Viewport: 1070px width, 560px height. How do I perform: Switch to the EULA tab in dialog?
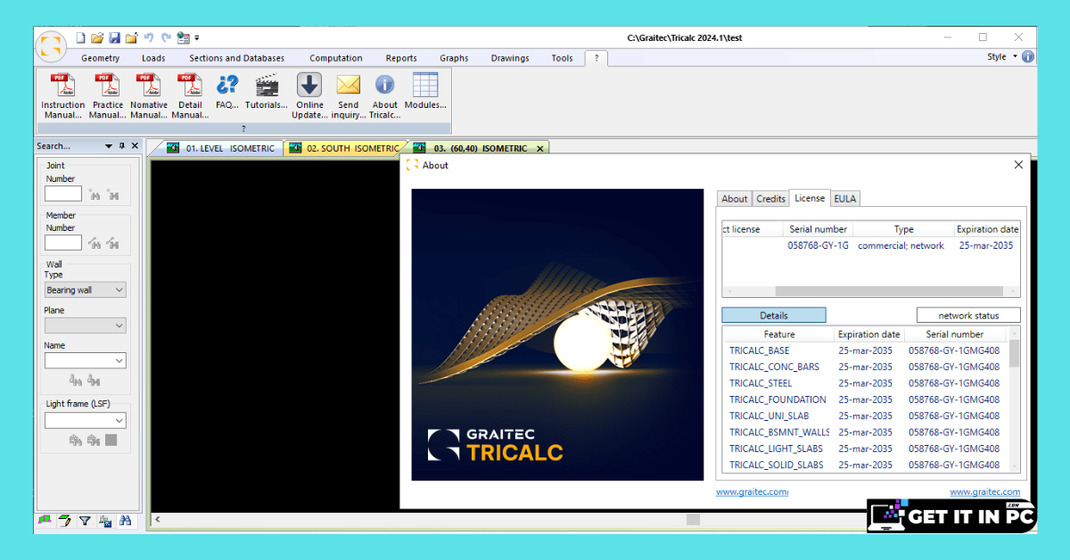[x=845, y=199]
